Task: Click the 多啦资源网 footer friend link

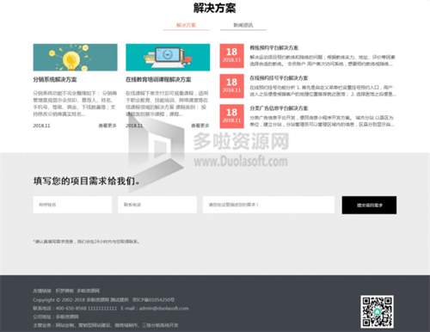Action: point(88,291)
